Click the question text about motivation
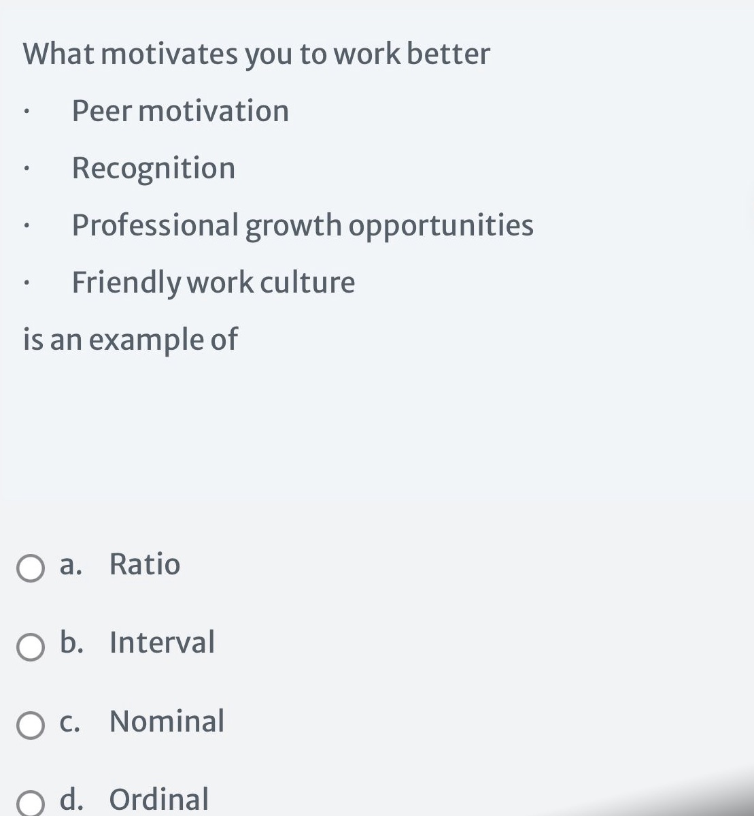This screenshot has height=816, width=754. pos(256,54)
